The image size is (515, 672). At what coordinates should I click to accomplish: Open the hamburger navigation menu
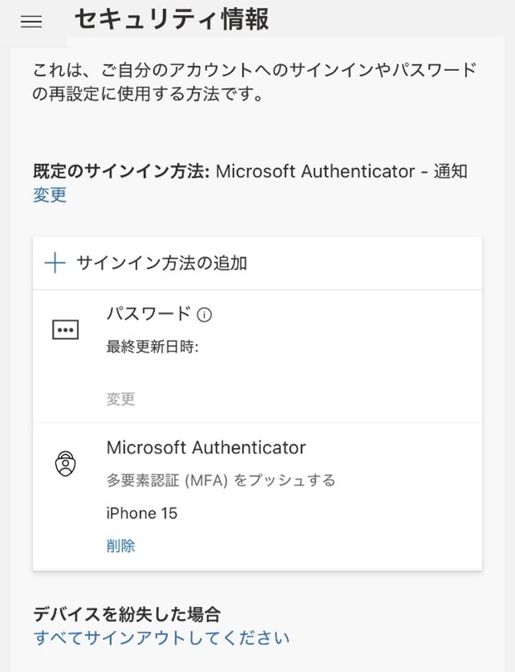coord(31,22)
